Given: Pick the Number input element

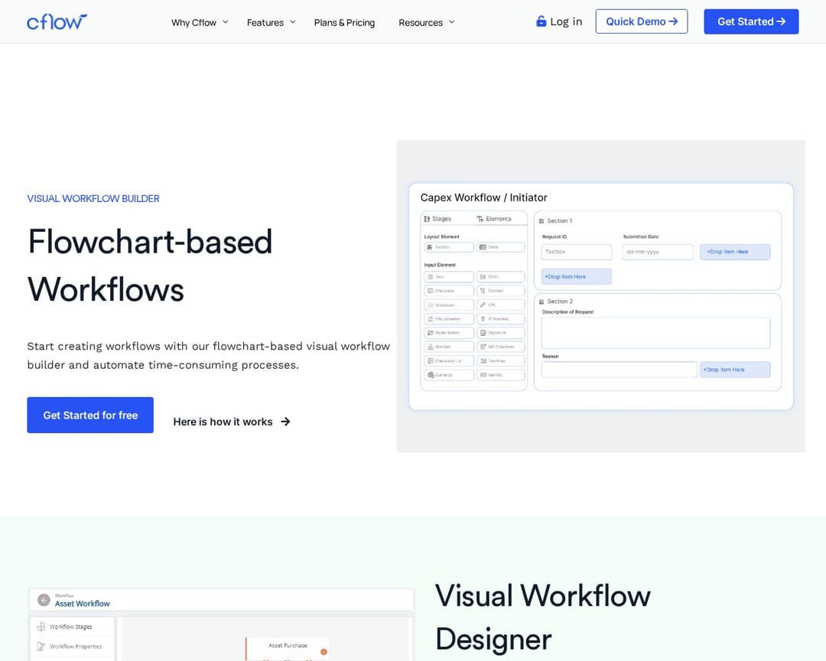Looking at the screenshot, I should click(449, 347).
